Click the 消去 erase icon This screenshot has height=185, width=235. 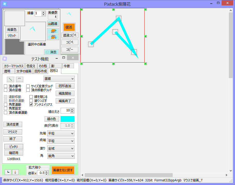point(52,52)
